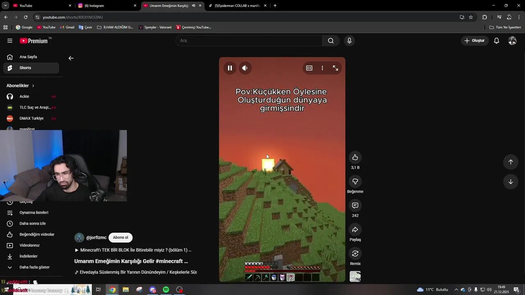Open linked video Minecraft'ı TEK BİR BLOK

pyautogui.click(x=133, y=250)
